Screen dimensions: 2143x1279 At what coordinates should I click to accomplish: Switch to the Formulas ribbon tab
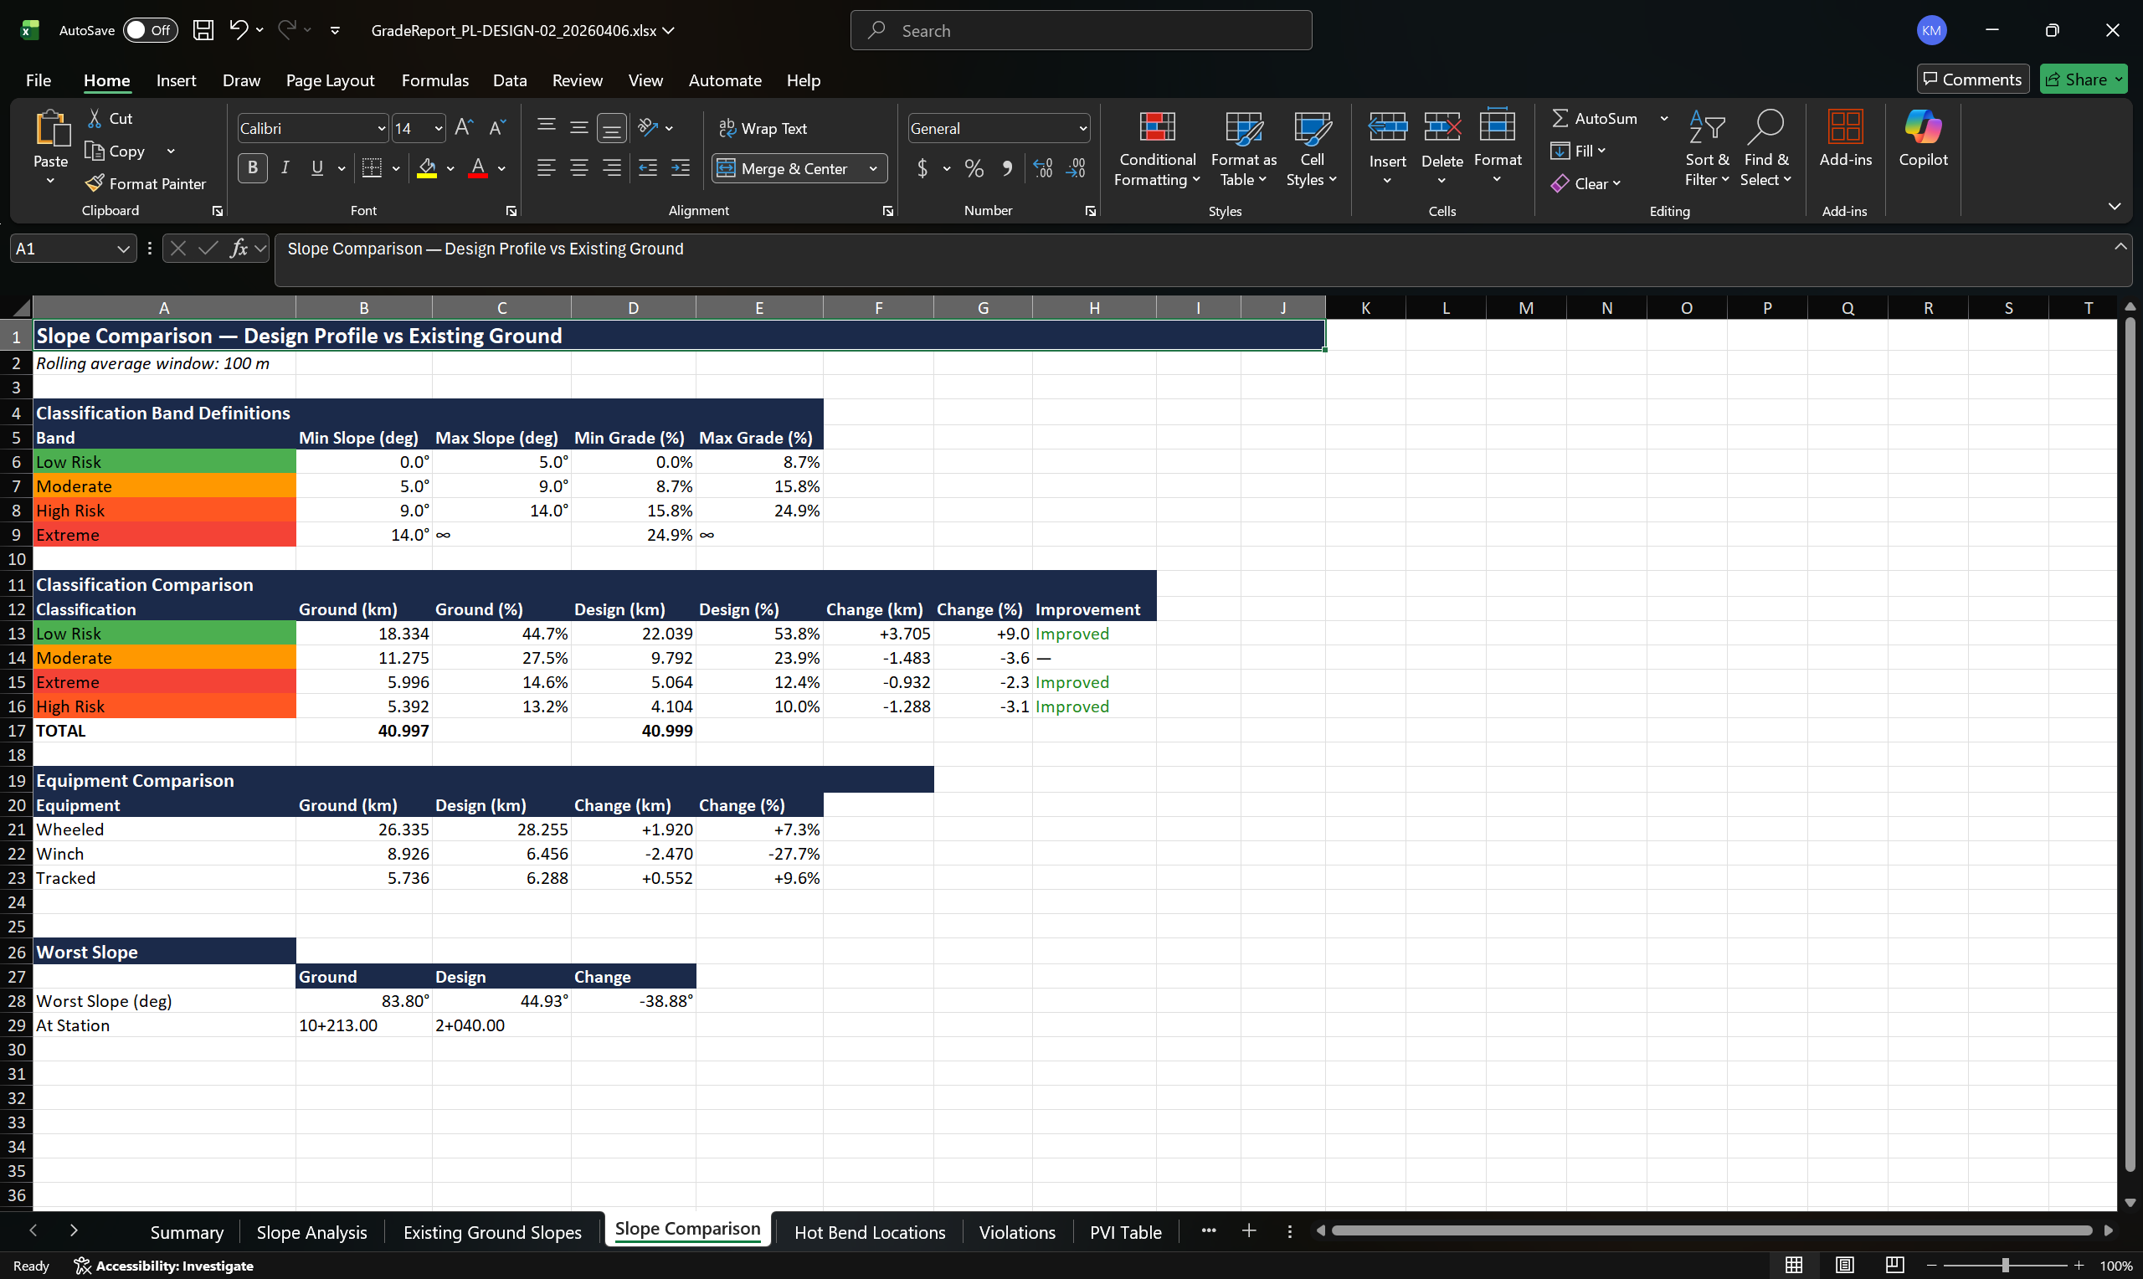[x=435, y=80]
